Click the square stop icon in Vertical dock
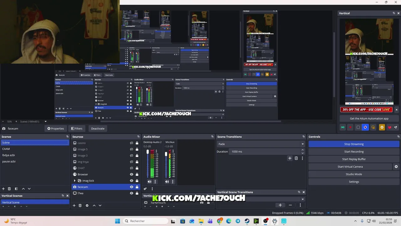The image size is (401, 226). (x=358, y=127)
